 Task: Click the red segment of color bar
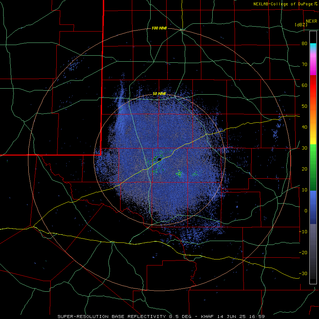pos(313,85)
